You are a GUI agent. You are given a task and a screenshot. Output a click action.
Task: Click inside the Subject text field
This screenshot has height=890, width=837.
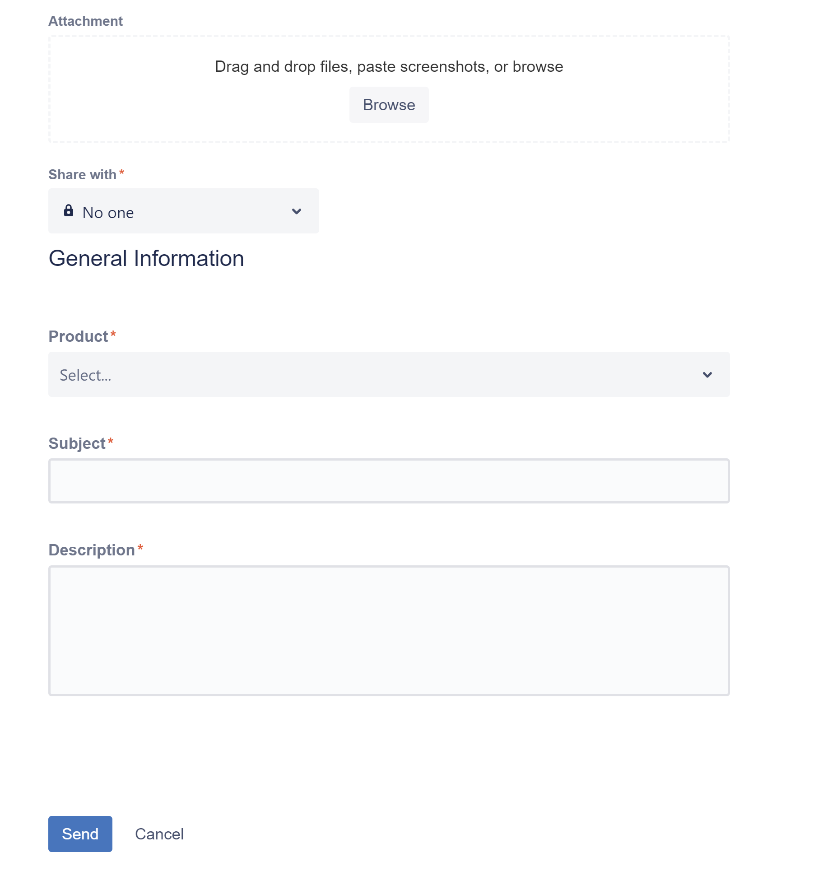pyautogui.click(x=388, y=480)
